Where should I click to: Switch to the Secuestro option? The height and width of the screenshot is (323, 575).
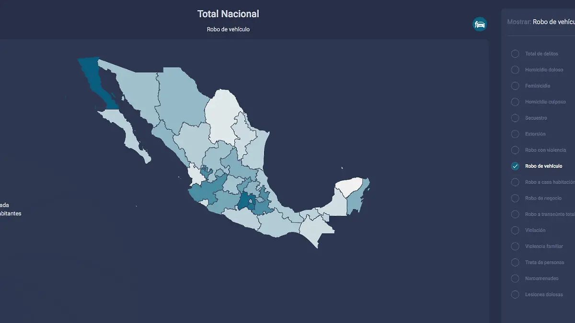[x=515, y=118]
